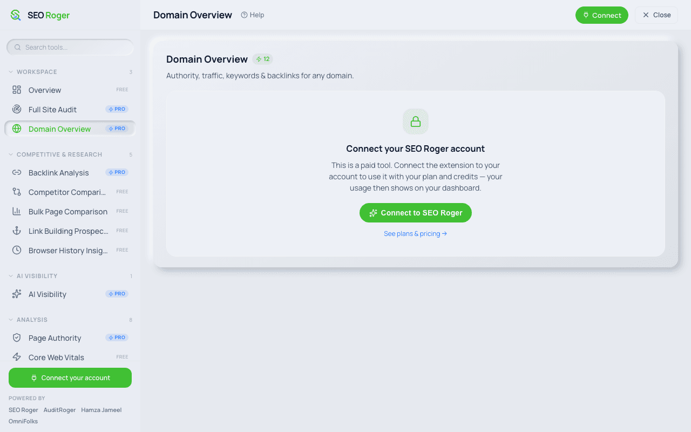The width and height of the screenshot is (691, 432).
Task: Open Core Web Vitals
Action: [70, 357]
